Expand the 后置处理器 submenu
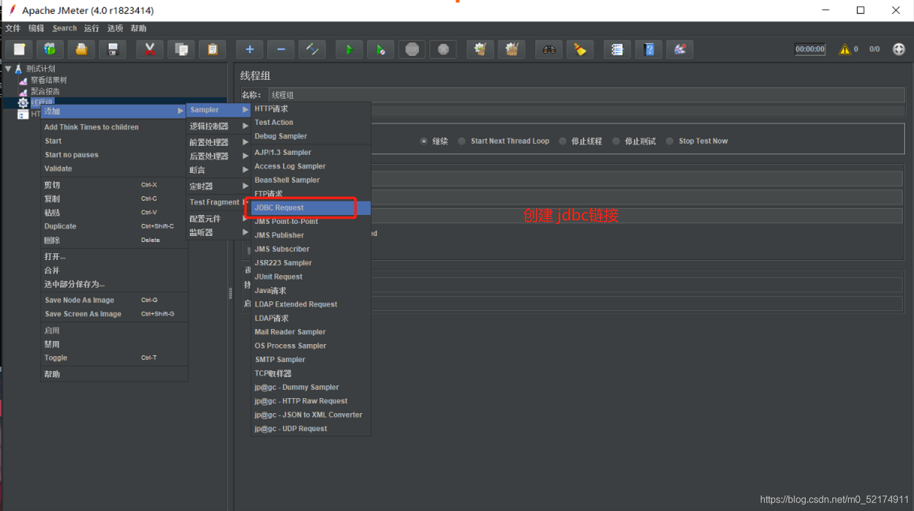914x511 pixels. coord(218,156)
